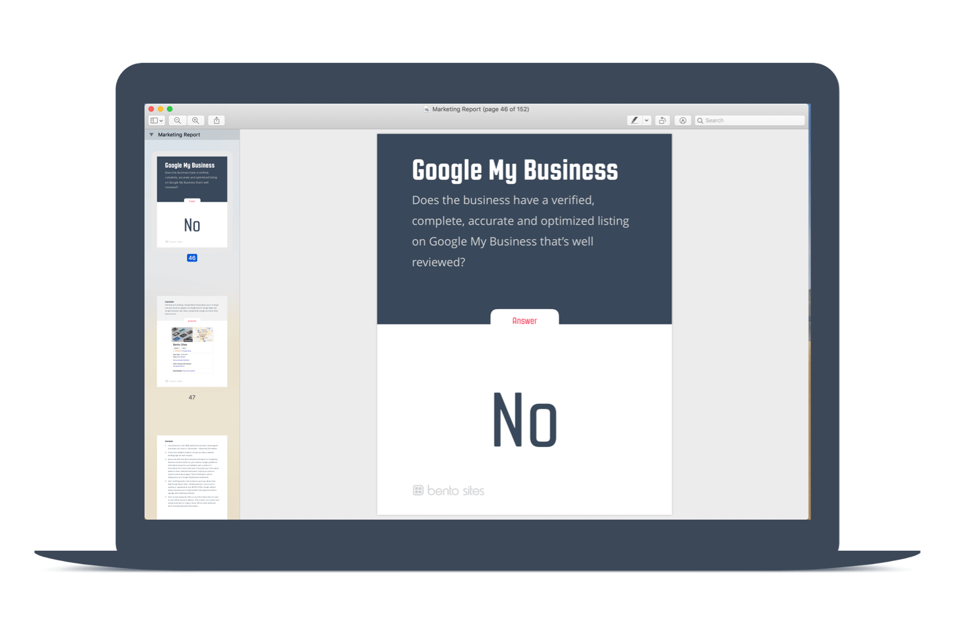Image resolution: width=955 pixels, height=636 pixels.
Task: Click the Google My Business heading
Action: 514,170
